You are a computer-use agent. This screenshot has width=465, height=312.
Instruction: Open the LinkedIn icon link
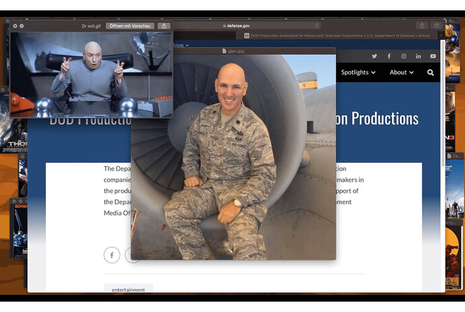(418, 56)
